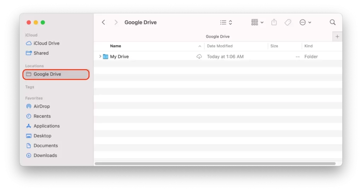Select the My Drive folder icon
Image resolution: width=362 pixels, height=192 pixels.
tap(105, 56)
